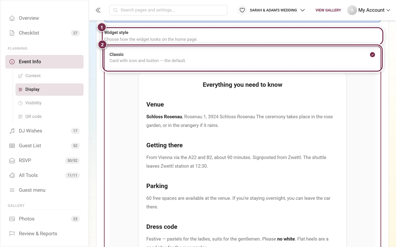The height and width of the screenshot is (247, 396).
Task: Open the QR code sub-menu item
Action: click(x=50, y=117)
